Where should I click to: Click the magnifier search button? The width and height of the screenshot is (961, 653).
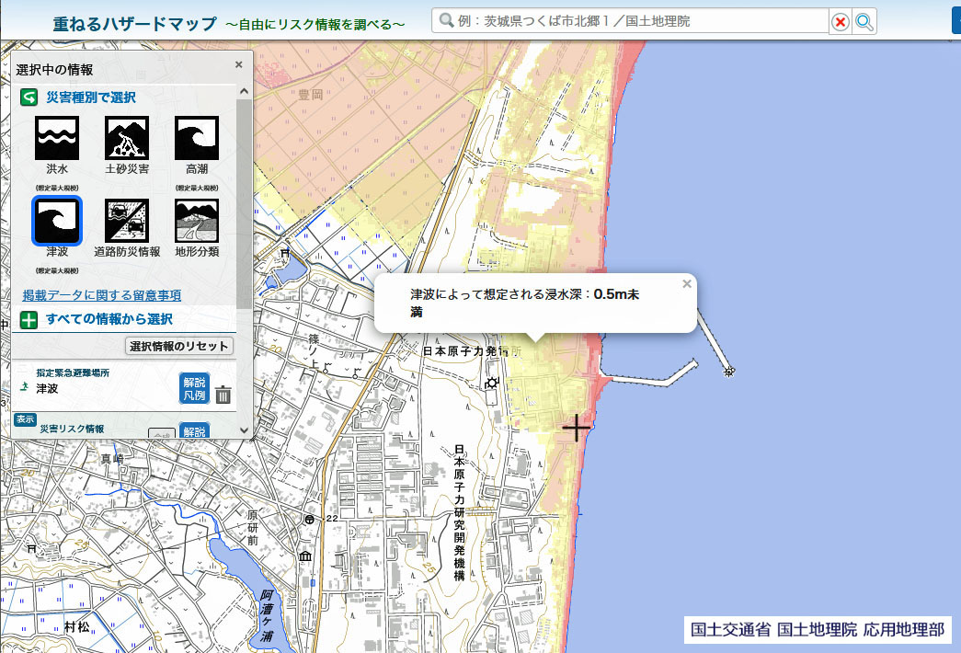[x=864, y=22]
